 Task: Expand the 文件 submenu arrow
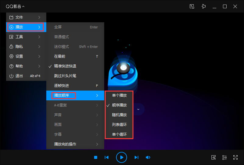pyautogui.click(x=39, y=17)
